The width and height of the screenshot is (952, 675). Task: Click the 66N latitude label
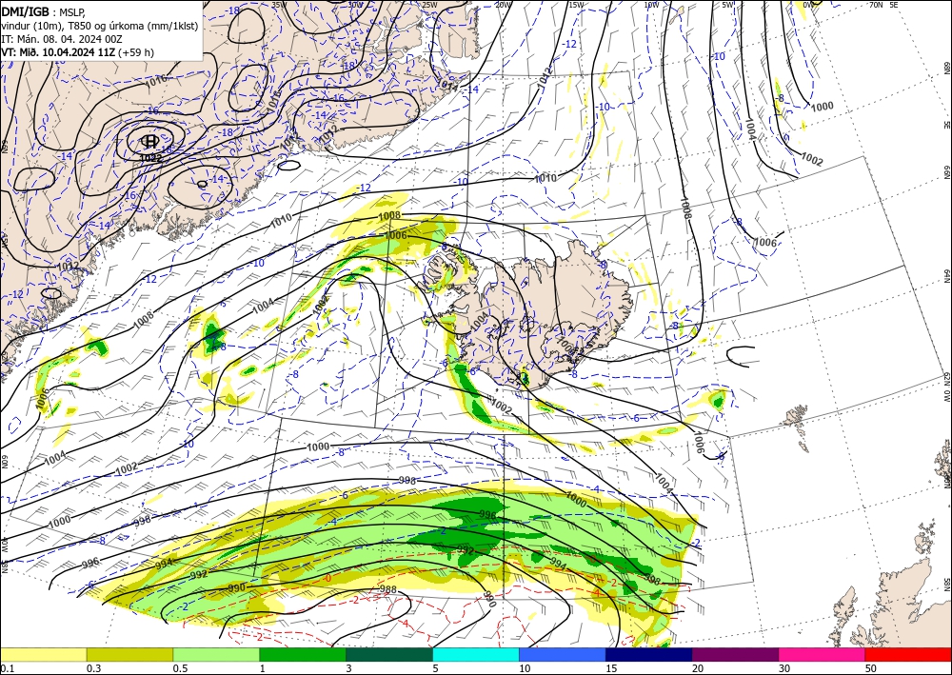[x=946, y=171]
